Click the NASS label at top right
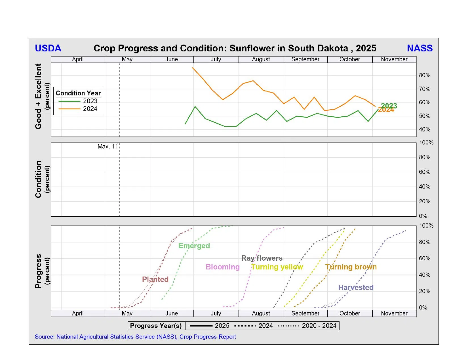The image size is (468, 362). [x=419, y=48]
